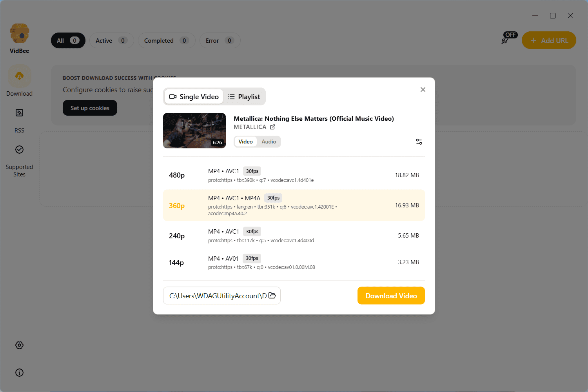Open the Download section in sidebar

click(19, 76)
